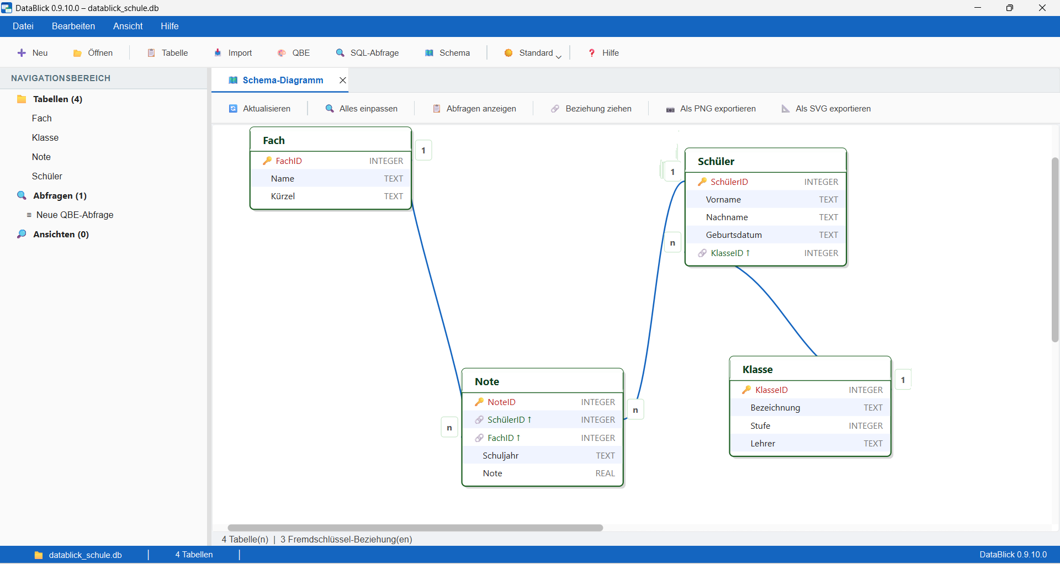
Task: Select Schüler in the navigation tree
Action: click(x=47, y=176)
